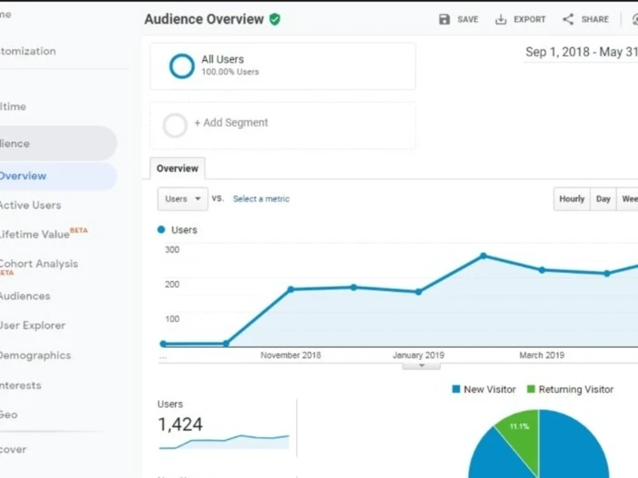Open User Explorer report

pyautogui.click(x=33, y=326)
